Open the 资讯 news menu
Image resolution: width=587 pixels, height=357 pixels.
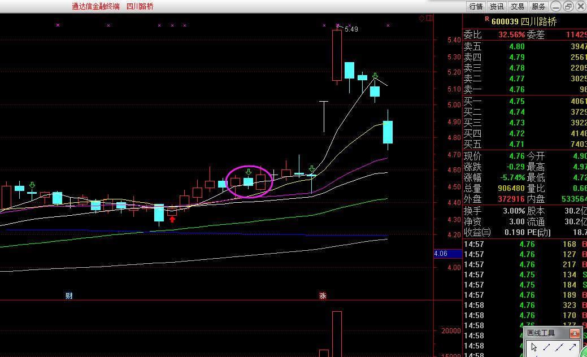click(x=497, y=6)
